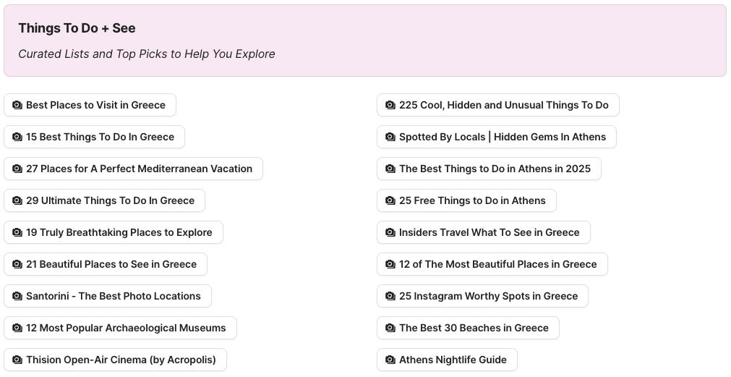Open 12 Most Popular Archaeological Museums link
The width and height of the screenshot is (731, 377).
(x=126, y=328)
